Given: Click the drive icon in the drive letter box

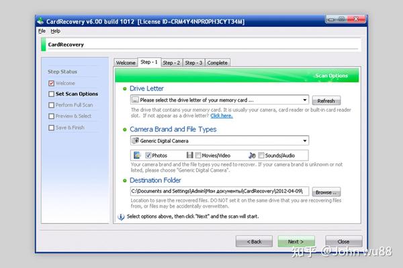Looking at the screenshot, I should tap(135, 100).
